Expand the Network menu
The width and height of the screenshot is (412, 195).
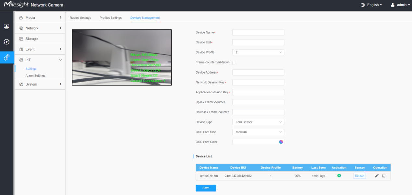click(x=60, y=28)
